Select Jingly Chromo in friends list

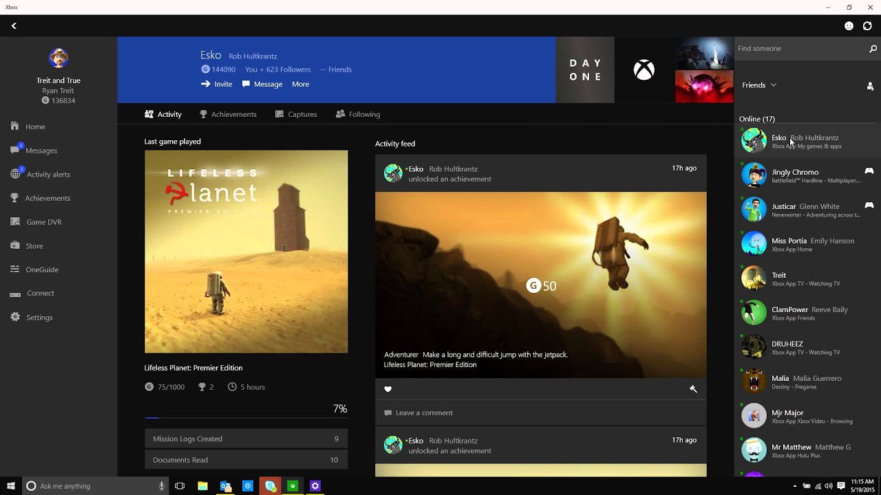(x=807, y=175)
